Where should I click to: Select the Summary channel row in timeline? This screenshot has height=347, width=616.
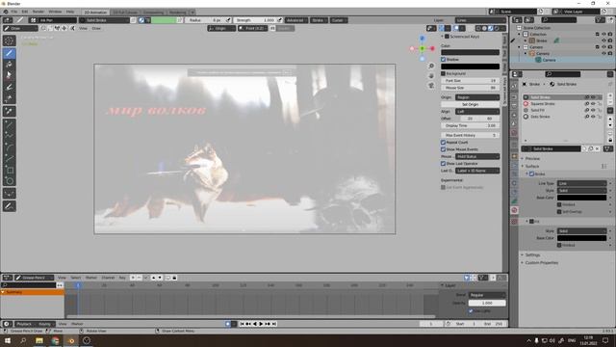pyautogui.click(x=32, y=292)
